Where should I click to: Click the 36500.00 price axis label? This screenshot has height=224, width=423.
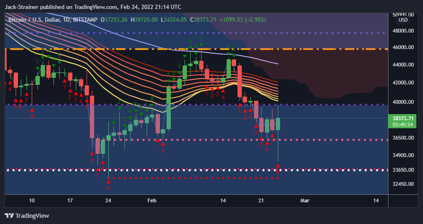[403, 138]
